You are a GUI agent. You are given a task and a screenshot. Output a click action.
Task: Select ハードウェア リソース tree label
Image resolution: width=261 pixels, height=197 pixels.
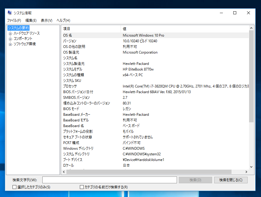[x=27, y=33]
